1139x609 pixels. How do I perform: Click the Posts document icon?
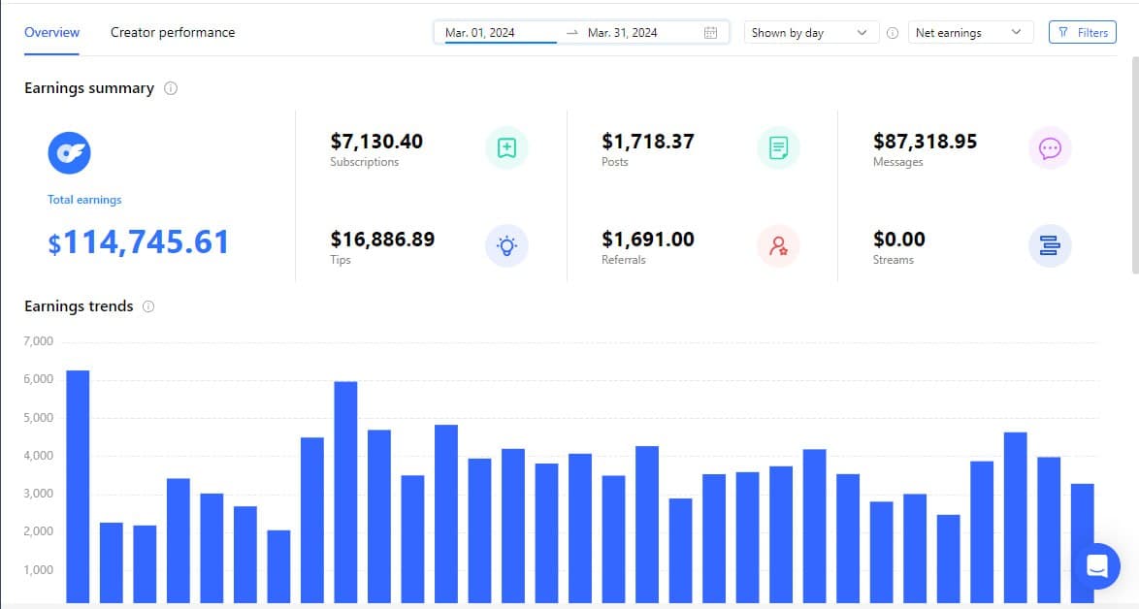pyautogui.click(x=778, y=148)
